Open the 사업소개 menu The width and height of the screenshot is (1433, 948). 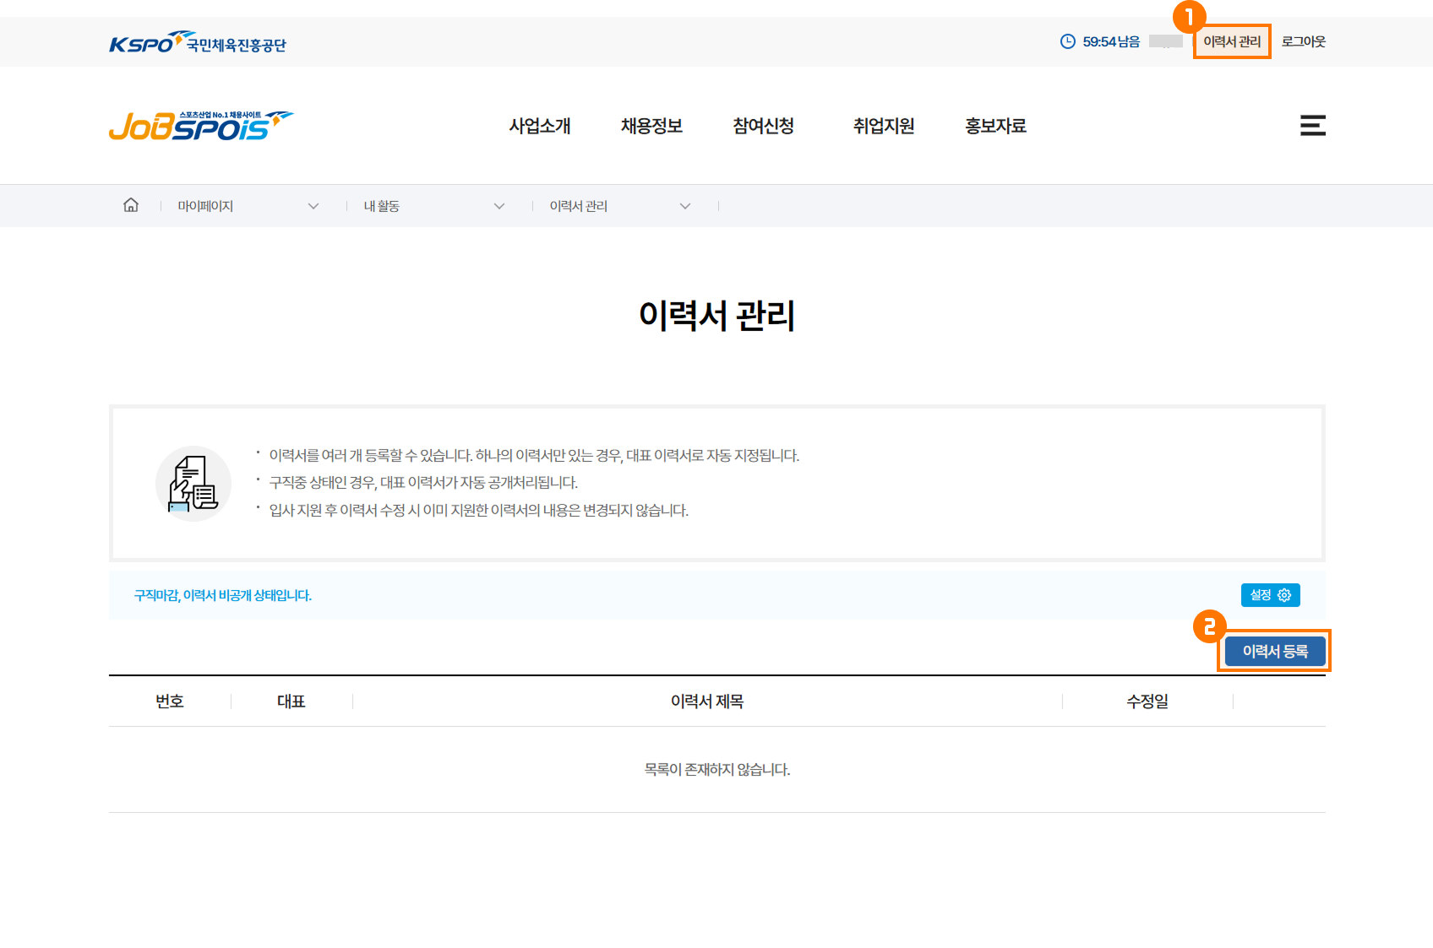(539, 126)
